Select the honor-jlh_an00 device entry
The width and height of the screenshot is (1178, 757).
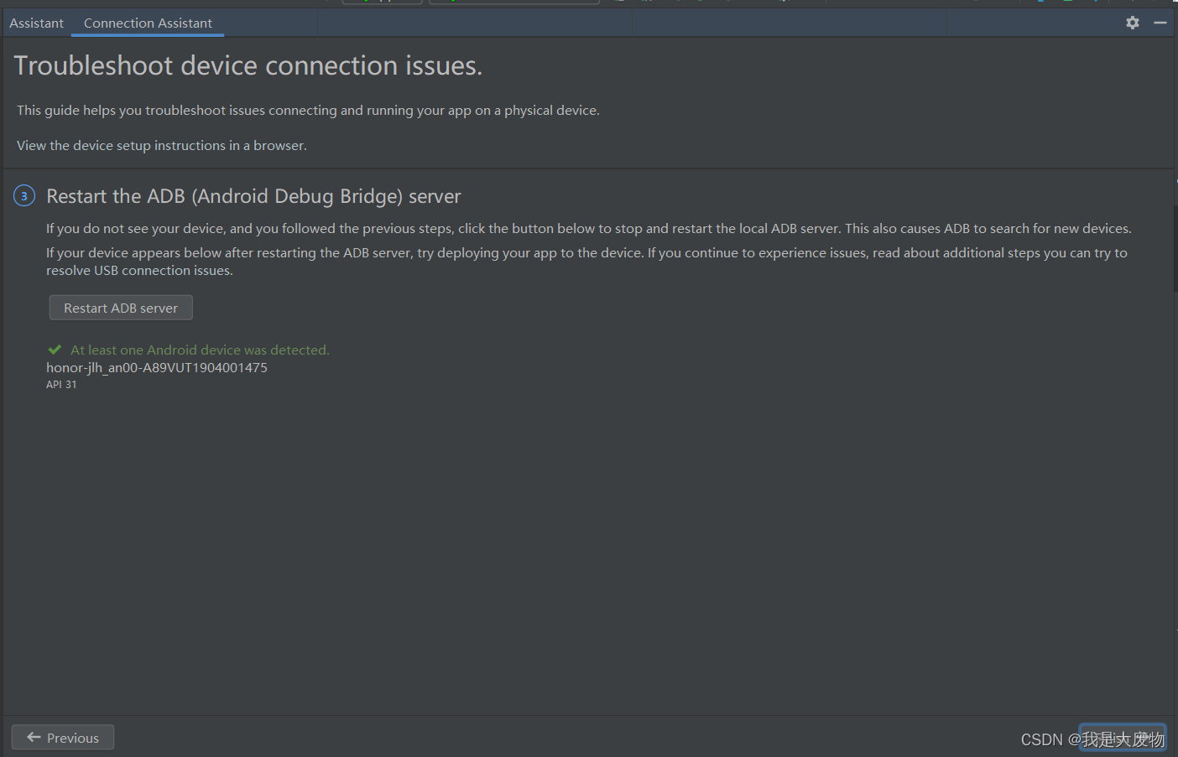click(x=156, y=367)
